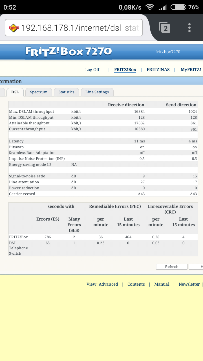This screenshot has height=361, width=203.
Task: Open the FRITZ!Box navigation link
Action: [125, 70]
